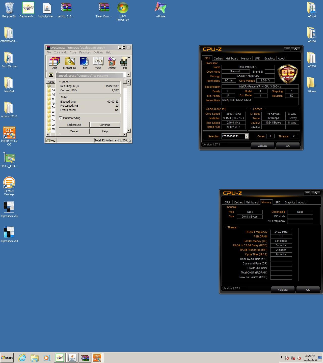Open About tab in lower CPU-Z window

point(302,202)
